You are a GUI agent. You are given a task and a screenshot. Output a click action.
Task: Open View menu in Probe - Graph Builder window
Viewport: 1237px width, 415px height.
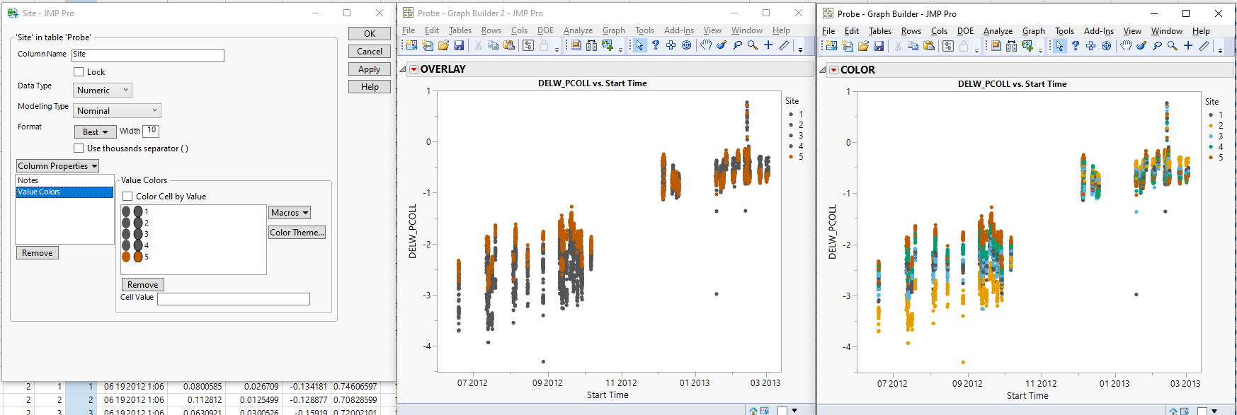point(1132,31)
